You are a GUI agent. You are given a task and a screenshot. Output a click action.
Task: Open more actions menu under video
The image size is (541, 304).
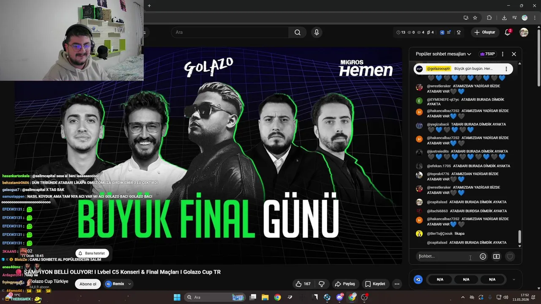(x=397, y=284)
